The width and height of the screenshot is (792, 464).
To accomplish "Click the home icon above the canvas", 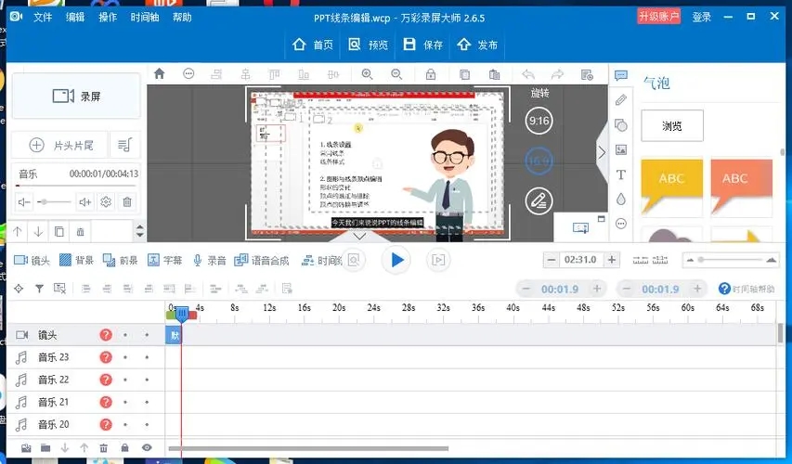I will pyautogui.click(x=160, y=74).
